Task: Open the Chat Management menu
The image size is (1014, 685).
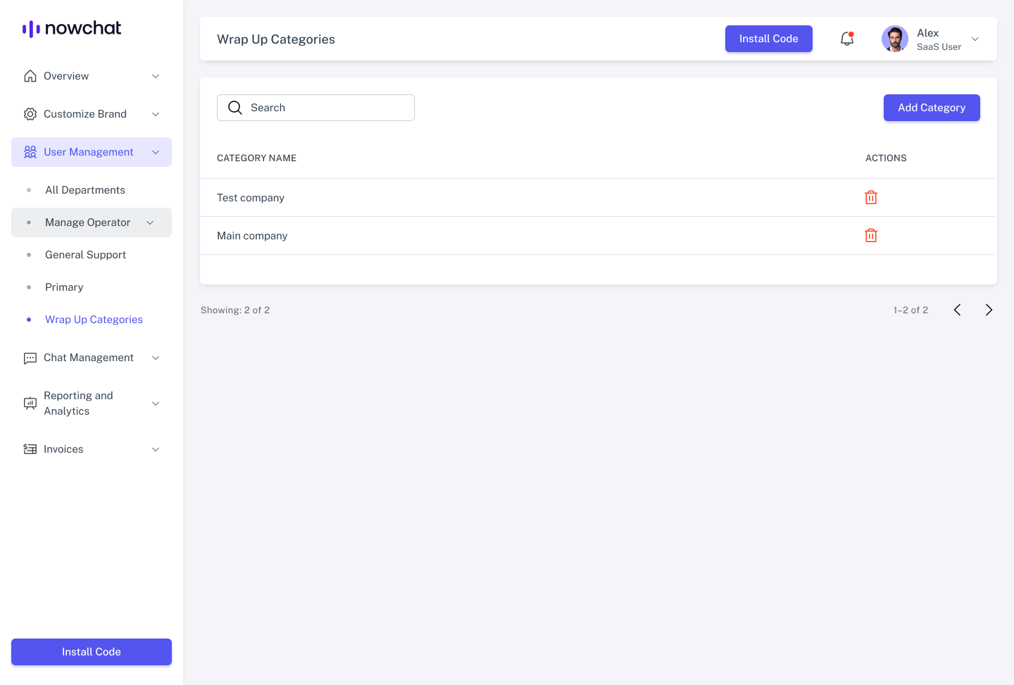Action: tap(92, 358)
